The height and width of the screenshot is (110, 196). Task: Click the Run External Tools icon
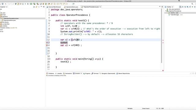click(x=37, y=4)
